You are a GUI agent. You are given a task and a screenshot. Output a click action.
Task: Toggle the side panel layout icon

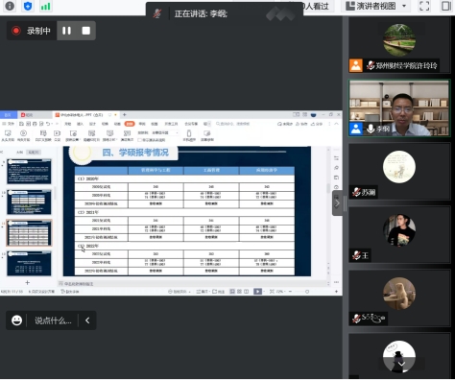445,6
